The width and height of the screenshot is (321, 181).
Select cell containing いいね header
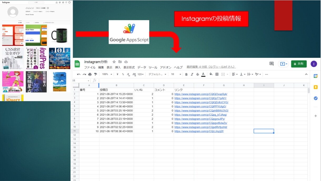tap(144, 90)
